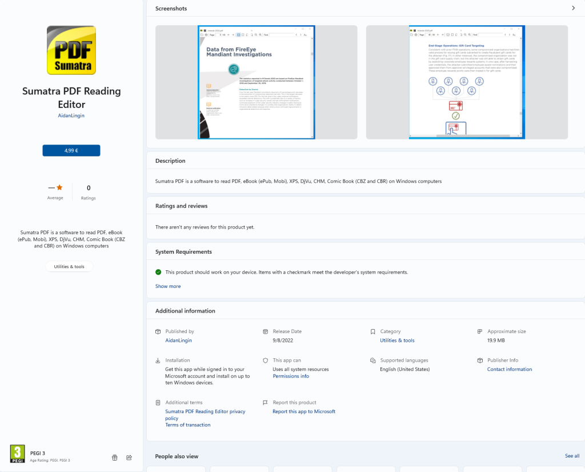Expand Screenshots section with chevron arrow
Screen dimensions: 585x472
[574, 8]
